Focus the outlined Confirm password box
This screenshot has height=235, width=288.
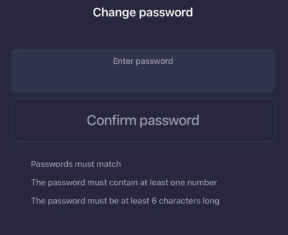click(143, 120)
